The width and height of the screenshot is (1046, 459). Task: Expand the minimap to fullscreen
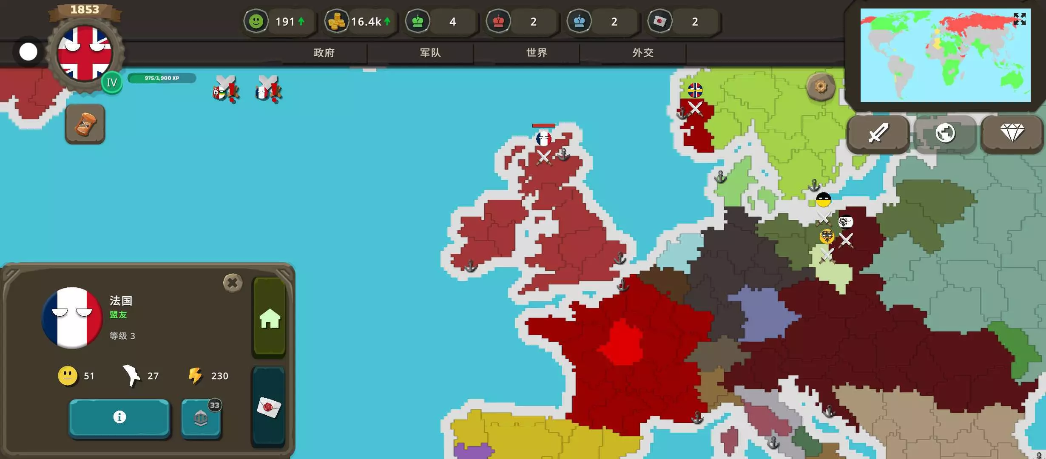(1019, 19)
